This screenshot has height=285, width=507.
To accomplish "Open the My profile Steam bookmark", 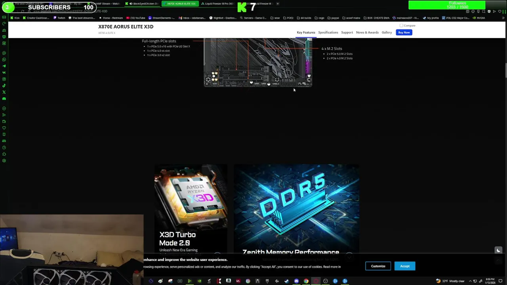I will (x=431, y=18).
